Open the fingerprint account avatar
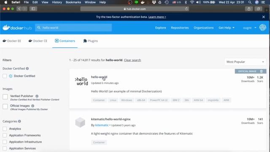270x152 pixels. click(262, 27)
